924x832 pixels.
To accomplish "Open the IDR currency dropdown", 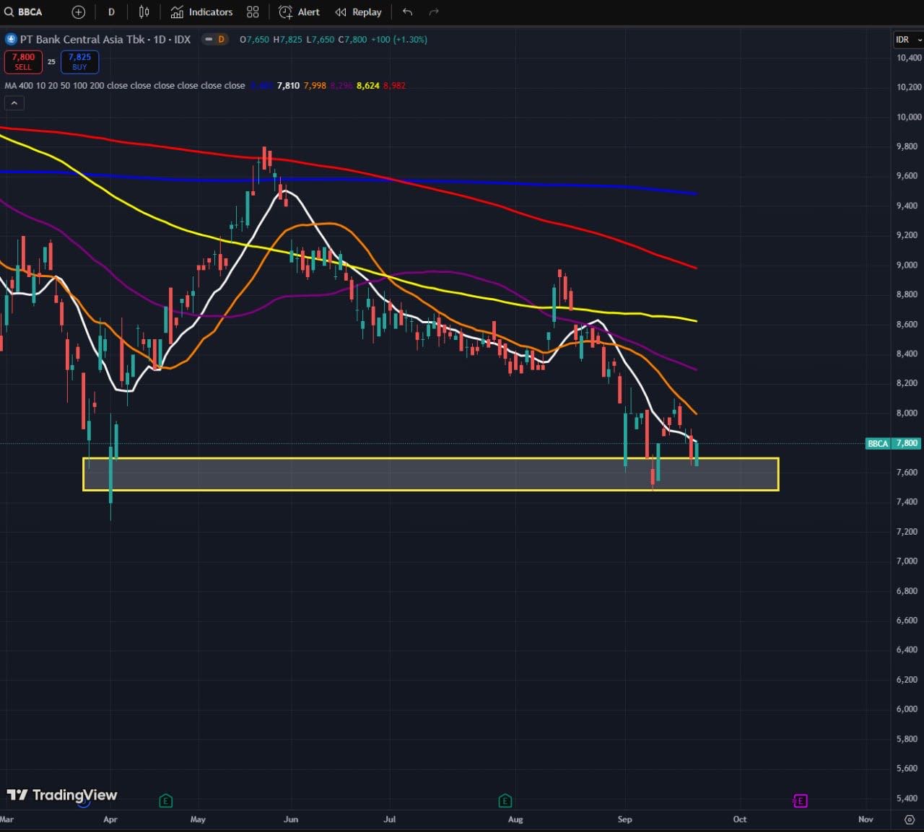I will (908, 40).
